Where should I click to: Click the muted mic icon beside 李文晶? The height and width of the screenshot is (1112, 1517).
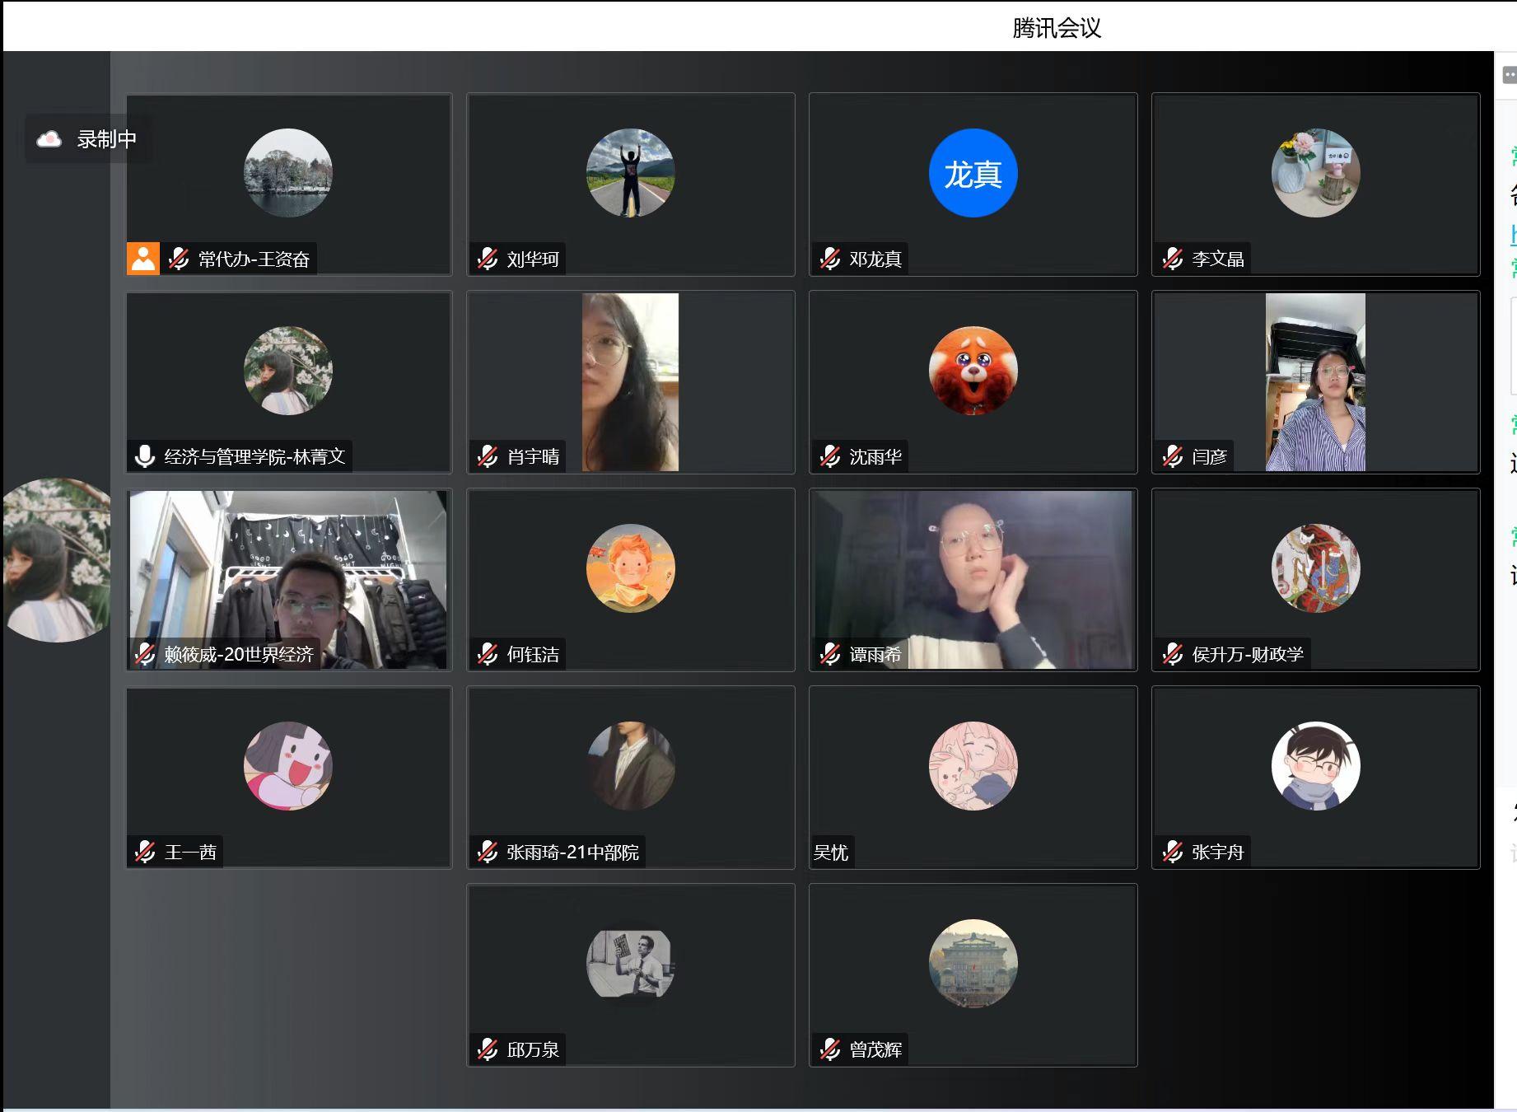click(1173, 259)
